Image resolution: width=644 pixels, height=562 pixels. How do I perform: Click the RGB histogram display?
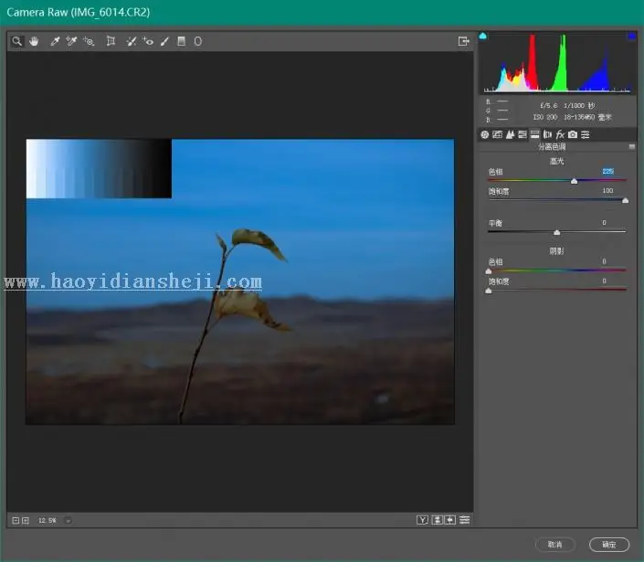[557, 63]
